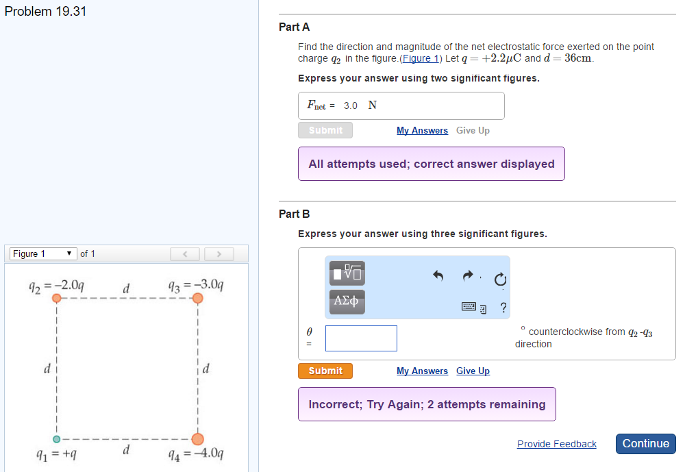This screenshot has height=472, width=685.
Task: Open the Figure 1 dropdown selector
Action: point(41,254)
